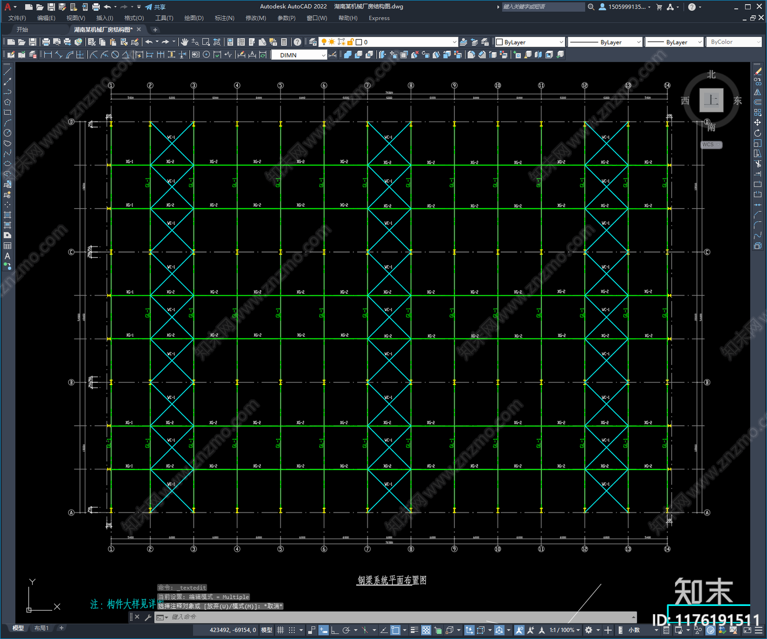
Task: Select the Linear Dimension tool
Action: point(48,55)
